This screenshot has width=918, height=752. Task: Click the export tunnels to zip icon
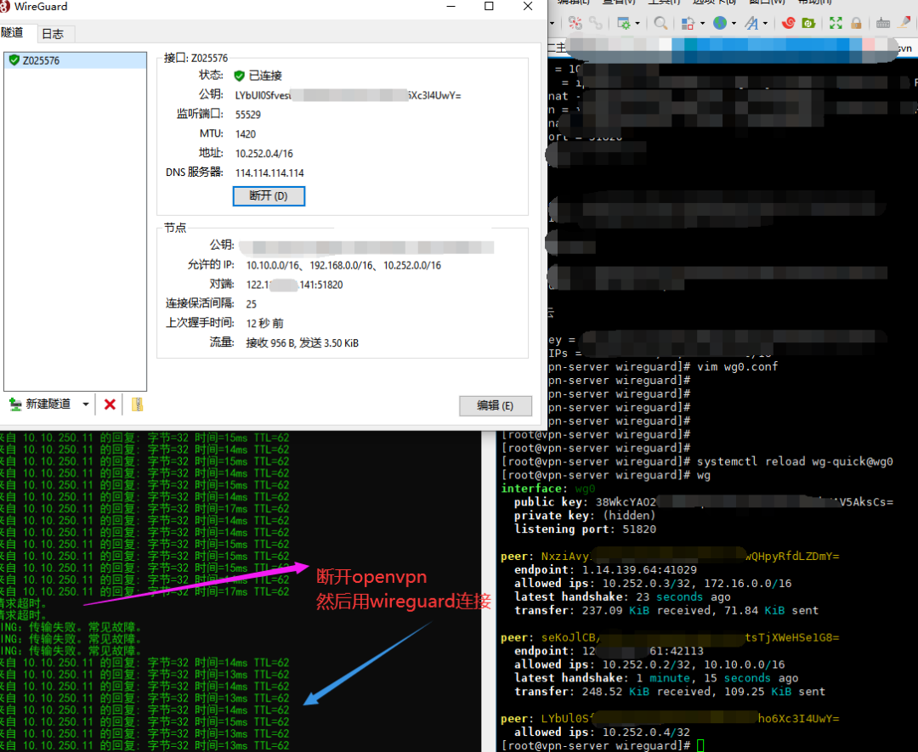click(137, 404)
